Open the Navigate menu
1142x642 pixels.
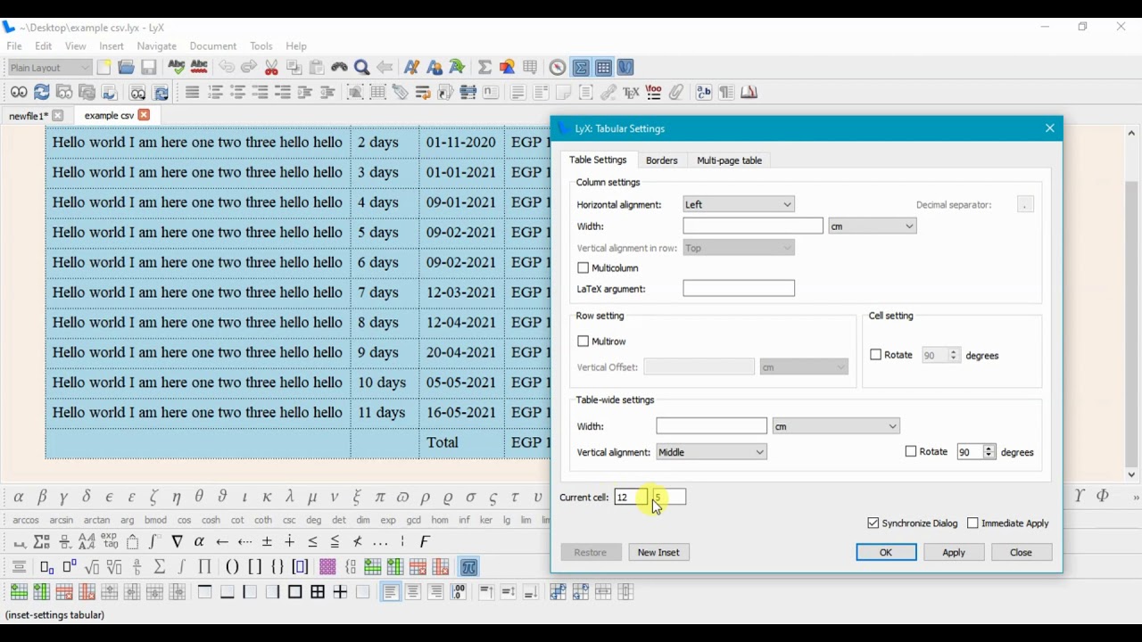(157, 46)
